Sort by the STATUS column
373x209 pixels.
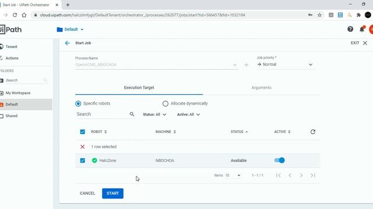(x=239, y=132)
